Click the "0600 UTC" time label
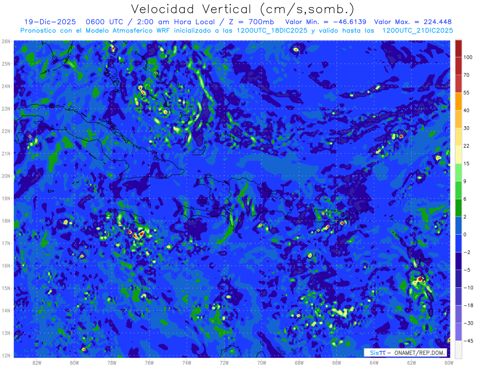The width and height of the screenshot is (477, 368). pyautogui.click(x=104, y=22)
